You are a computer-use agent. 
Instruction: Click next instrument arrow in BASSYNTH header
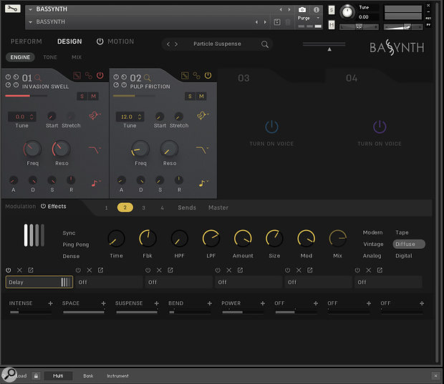click(x=289, y=9)
